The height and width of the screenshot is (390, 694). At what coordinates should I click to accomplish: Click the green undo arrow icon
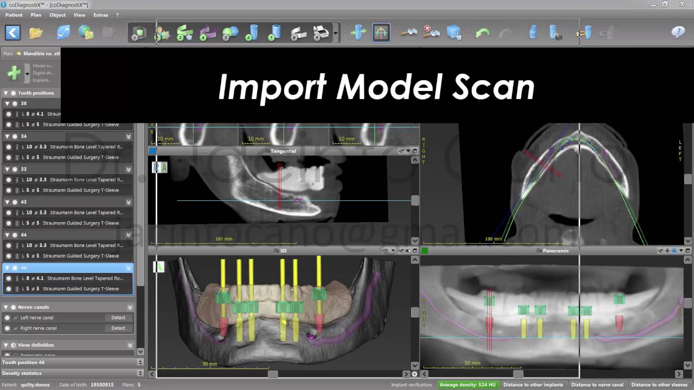482,33
